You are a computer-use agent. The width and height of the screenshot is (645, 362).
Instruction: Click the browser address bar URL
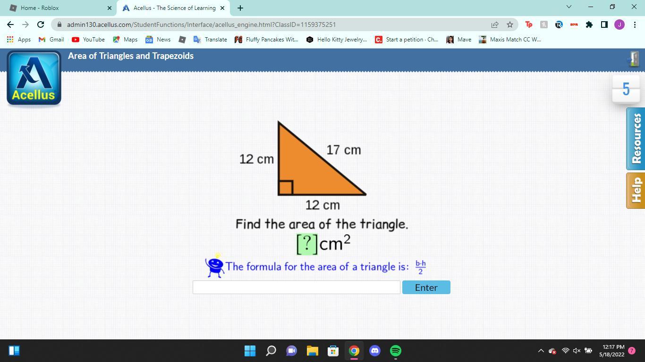201,25
